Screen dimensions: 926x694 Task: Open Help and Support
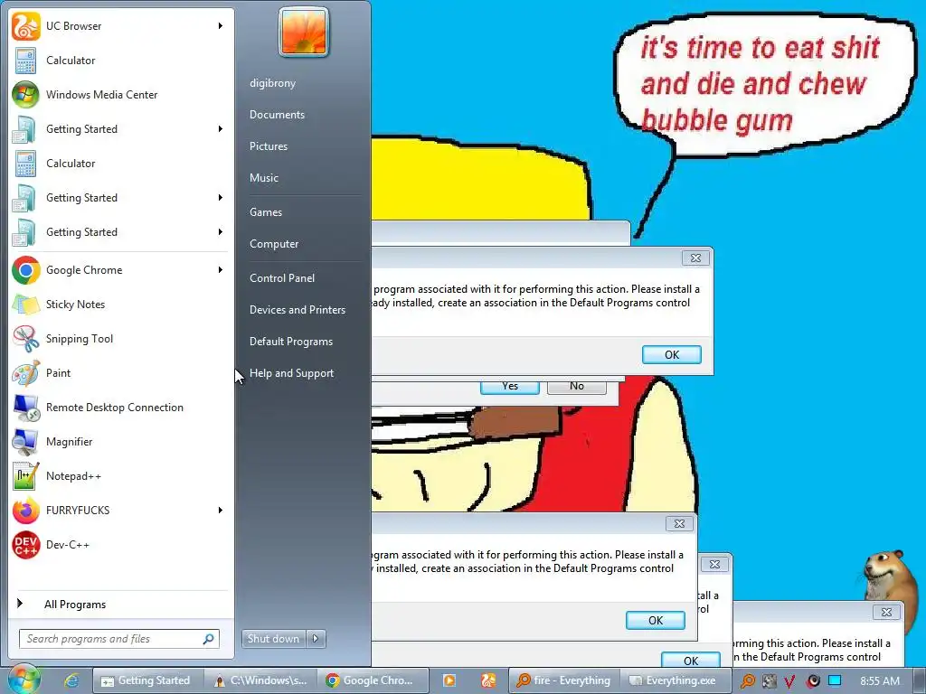point(291,373)
